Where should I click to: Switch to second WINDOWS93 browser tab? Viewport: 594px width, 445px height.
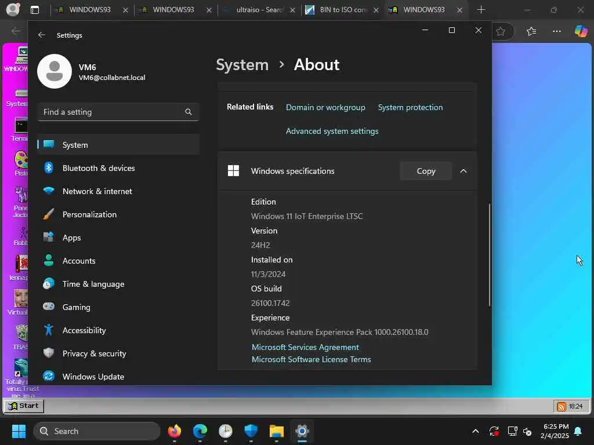coord(173,10)
